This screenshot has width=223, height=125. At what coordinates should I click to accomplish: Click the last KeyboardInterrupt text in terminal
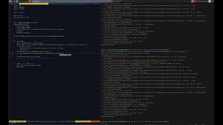pos(108,116)
